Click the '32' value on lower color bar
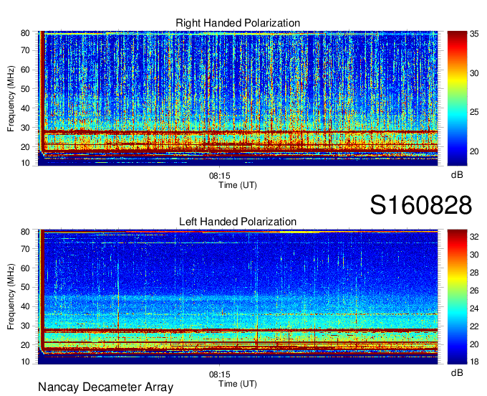The image size is (487, 396). coord(474,237)
